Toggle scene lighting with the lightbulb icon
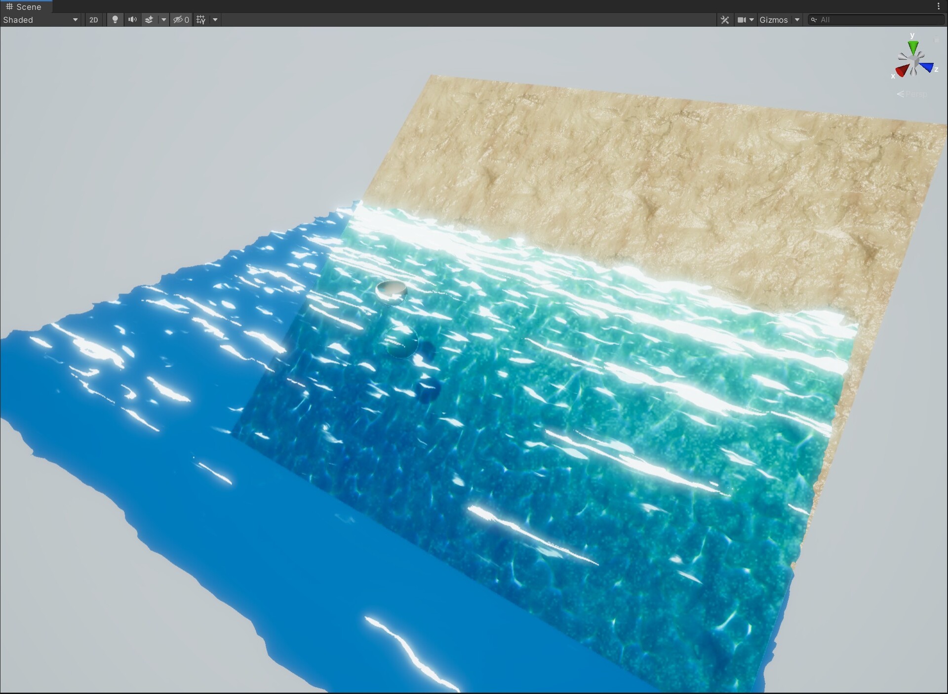 tap(115, 20)
